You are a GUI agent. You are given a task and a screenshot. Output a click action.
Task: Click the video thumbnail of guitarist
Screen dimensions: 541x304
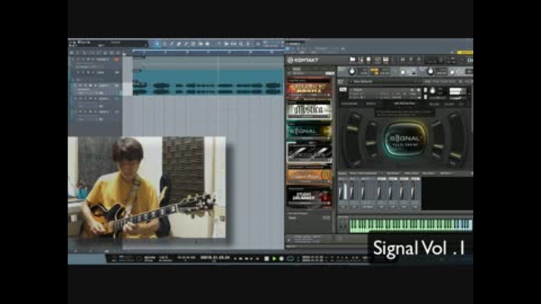coord(147,187)
